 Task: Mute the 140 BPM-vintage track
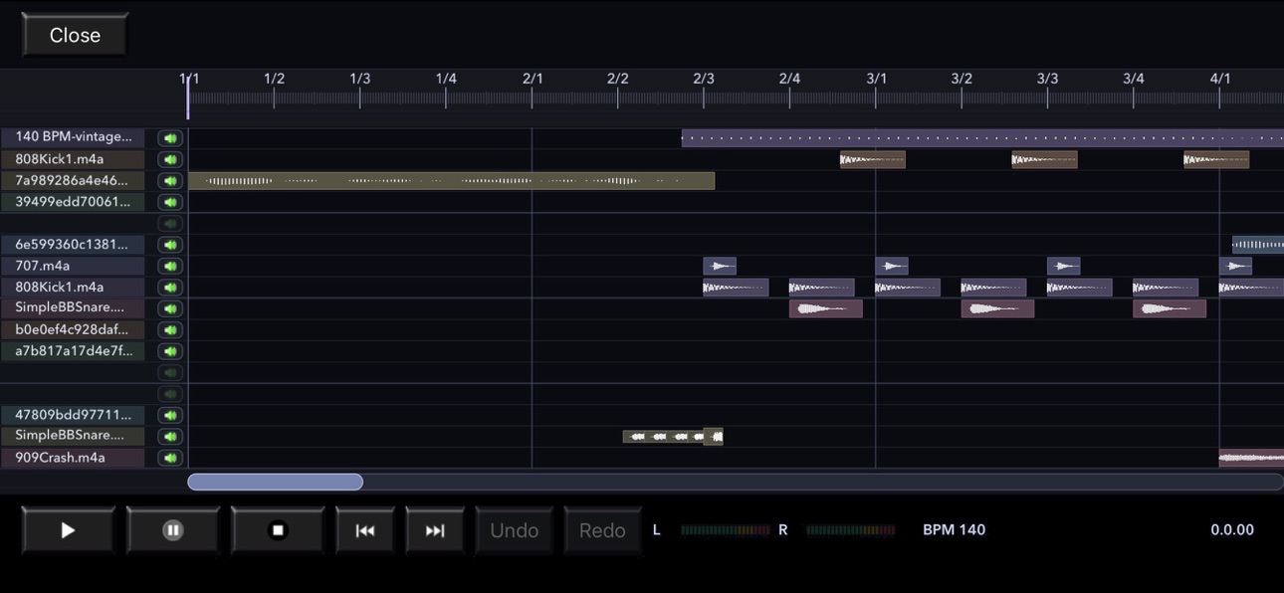point(170,138)
